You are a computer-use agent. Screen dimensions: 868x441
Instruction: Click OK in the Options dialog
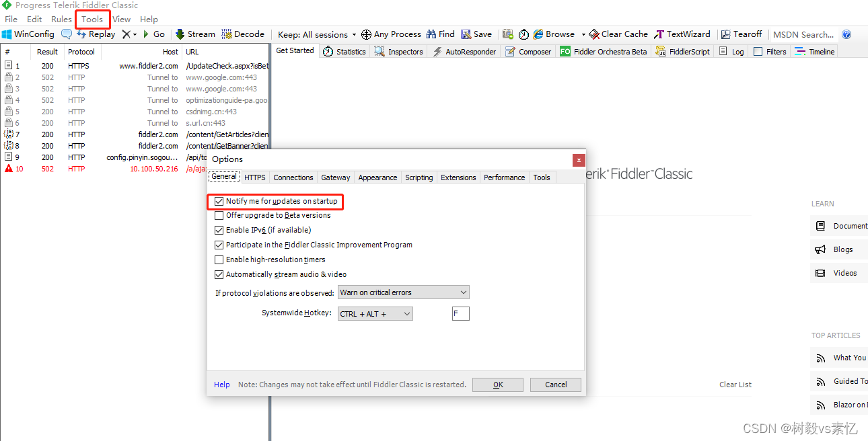coord(498,385)
